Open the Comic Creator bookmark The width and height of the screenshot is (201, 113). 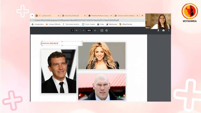click(89, 24)
